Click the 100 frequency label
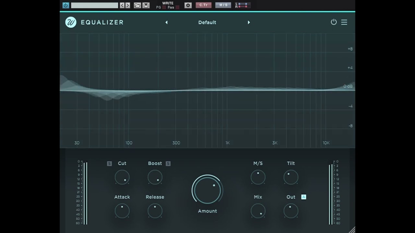The image size is (415, 233). tap(129, 143)
